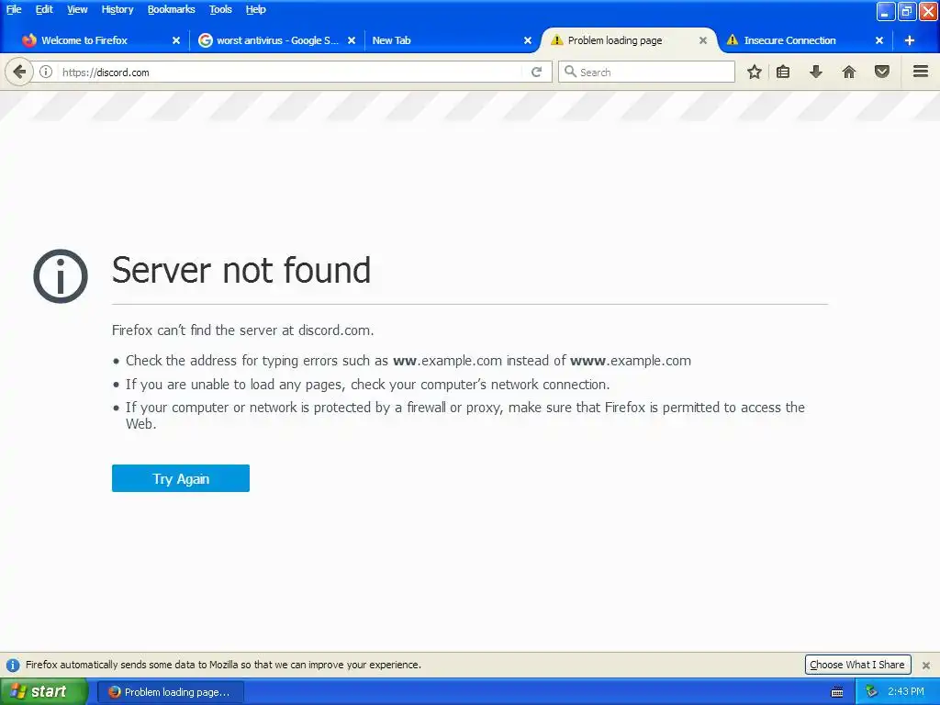Focus the address bar with discord.com URL
Viewport: 940px width, 705px height.
point(291,72)
